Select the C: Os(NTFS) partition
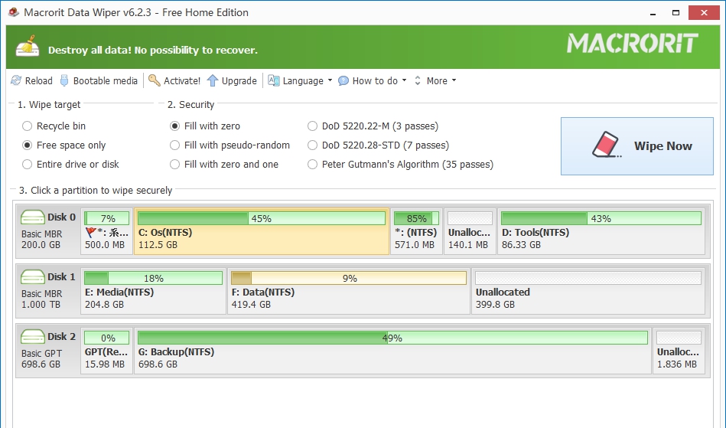This screenshot has height=428, width=726. coord(261,231)
